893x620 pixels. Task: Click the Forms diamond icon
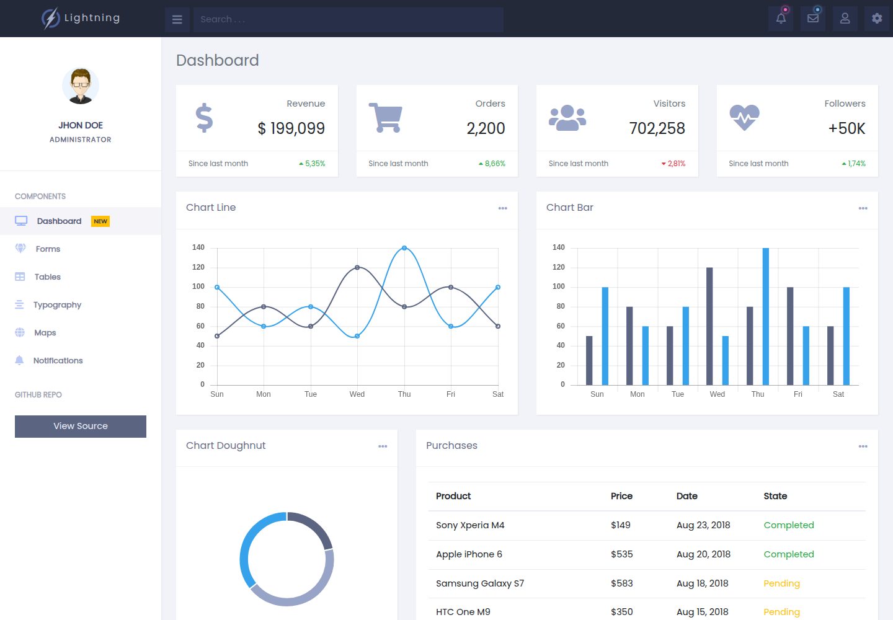[x=20, y=249]
